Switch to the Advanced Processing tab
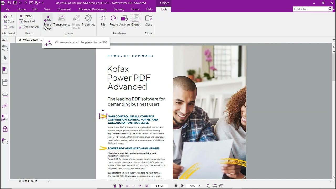 tap(92, 9)
